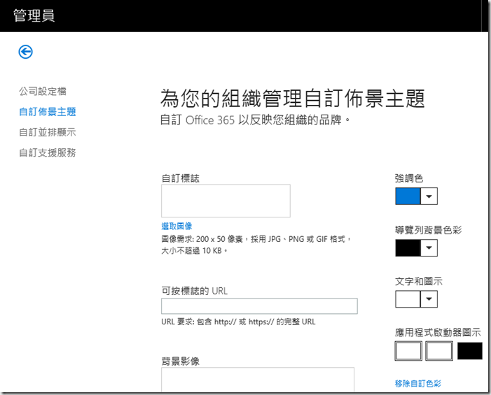Open 公司設定檔 in the sidebar
The height and width of the screenshot is (395, 491).
[43, 92]
